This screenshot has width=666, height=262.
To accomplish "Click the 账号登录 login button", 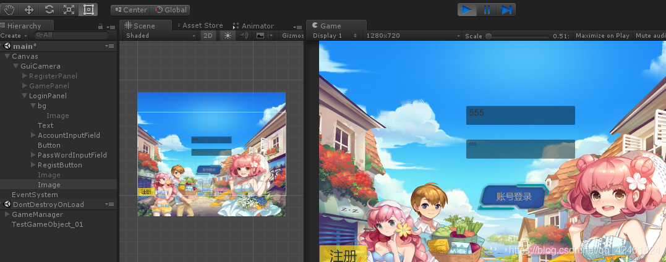I will 513,197.
